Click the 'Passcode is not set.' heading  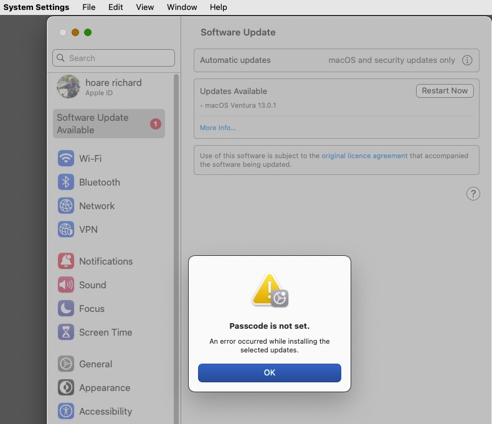[x=270, y=326]
